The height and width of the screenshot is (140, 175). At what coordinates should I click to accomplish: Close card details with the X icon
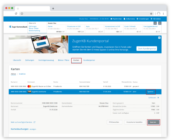(158, 97)
